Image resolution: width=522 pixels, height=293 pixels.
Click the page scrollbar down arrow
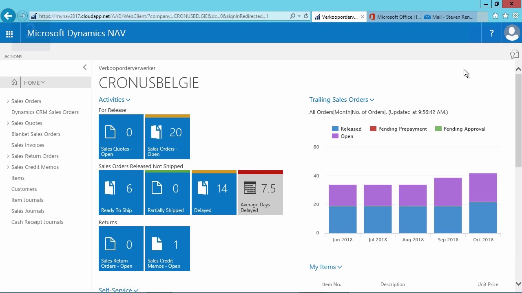[x=518, y=284]
